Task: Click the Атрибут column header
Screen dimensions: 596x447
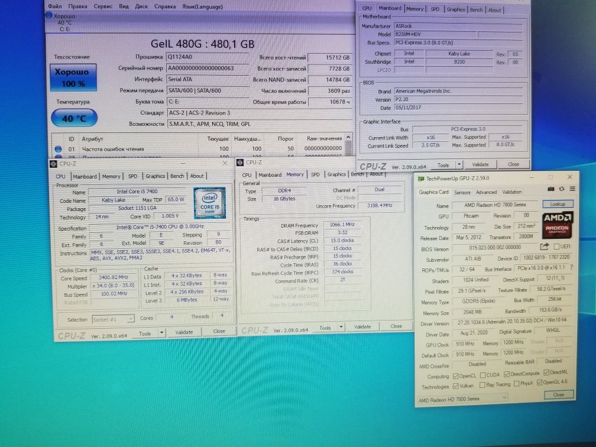Action: [x=92, y=139]
